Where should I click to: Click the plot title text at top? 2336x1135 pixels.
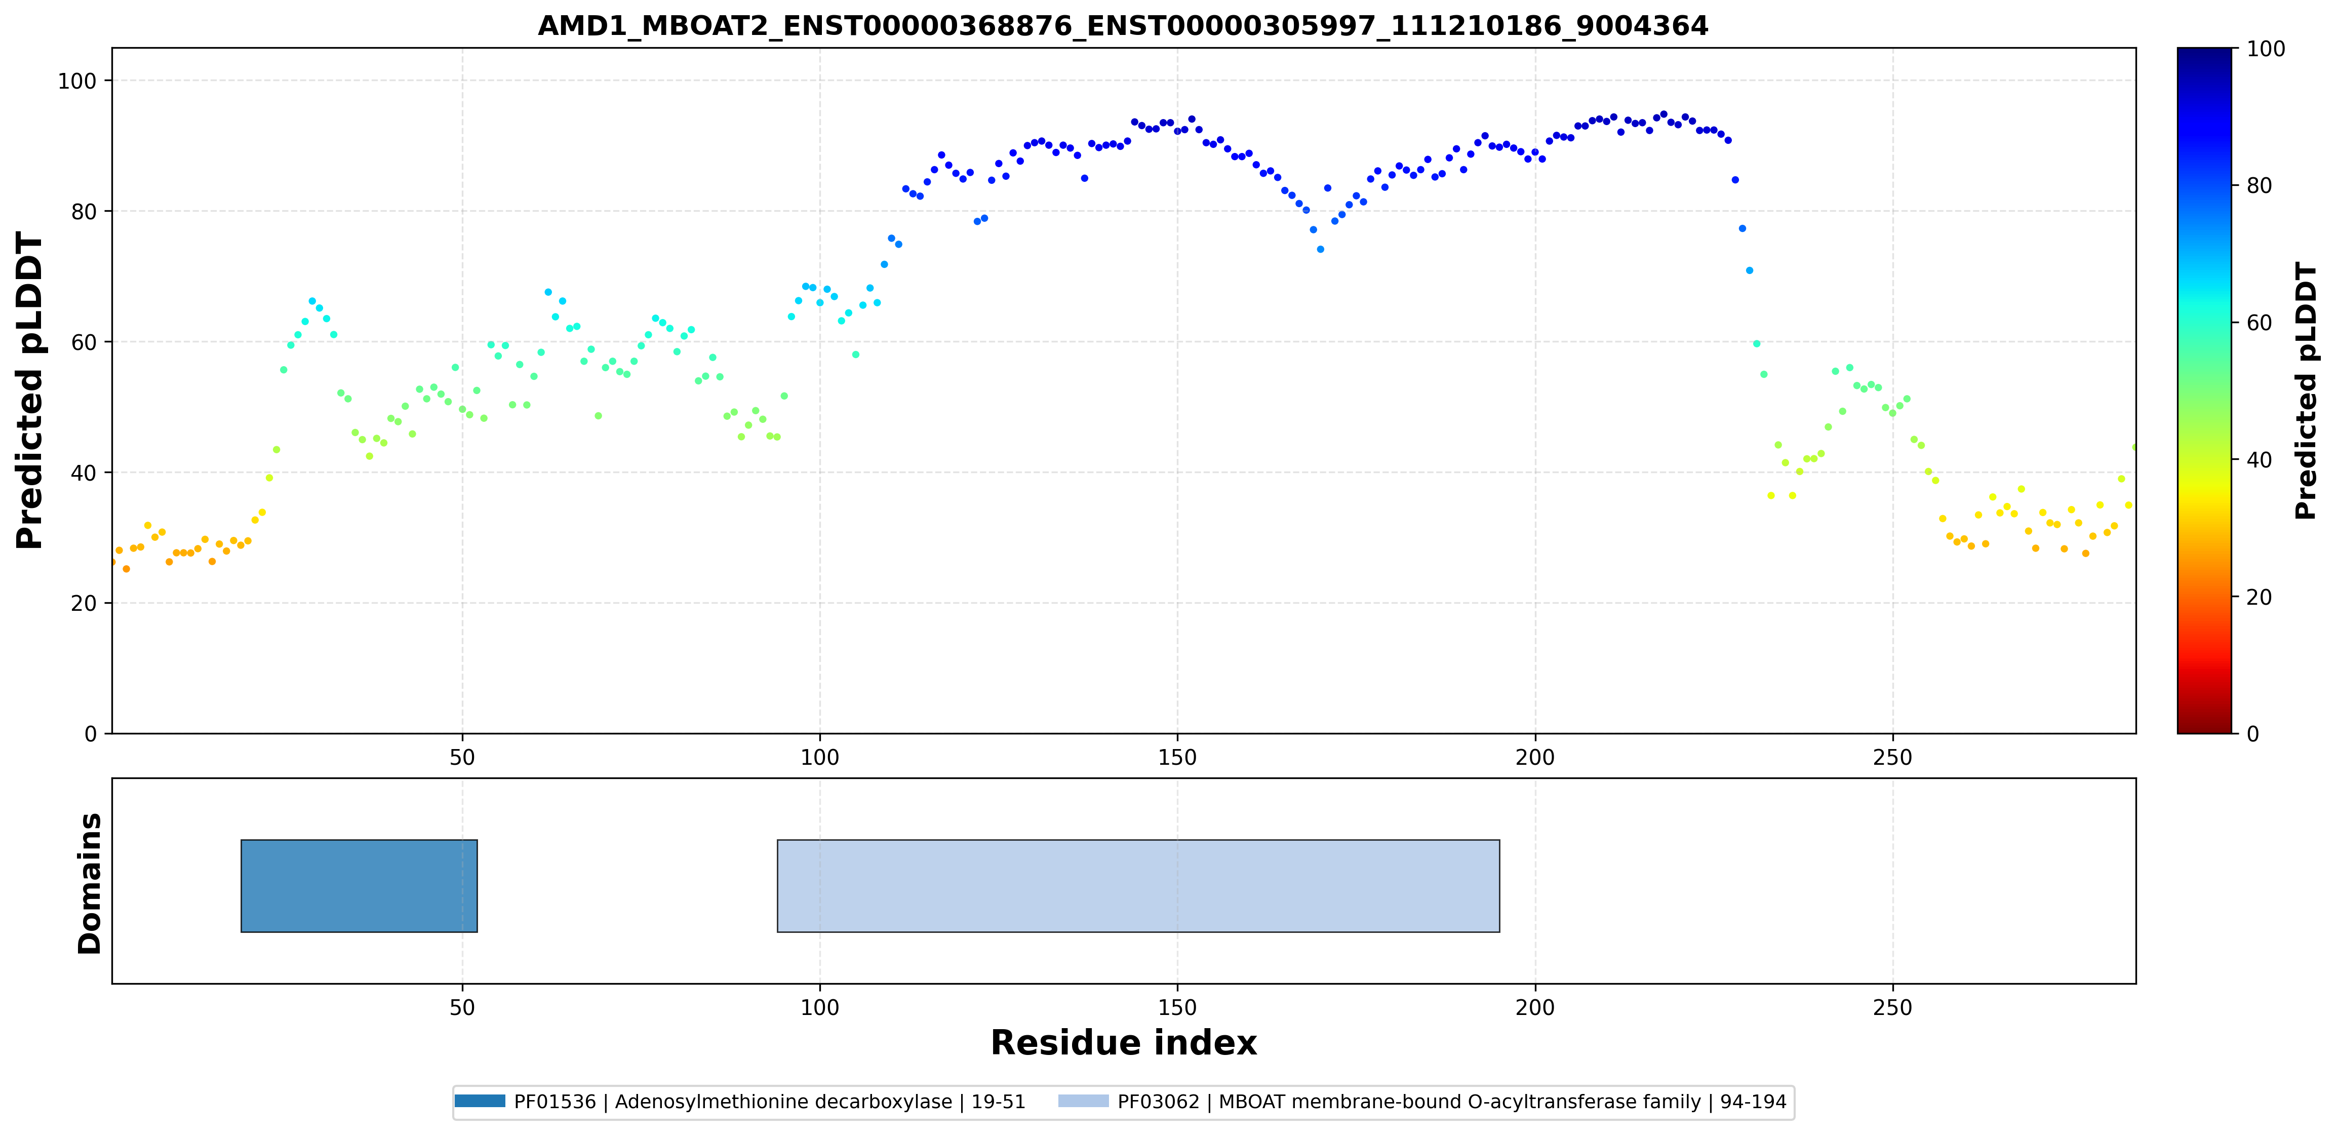point(1123,26)
